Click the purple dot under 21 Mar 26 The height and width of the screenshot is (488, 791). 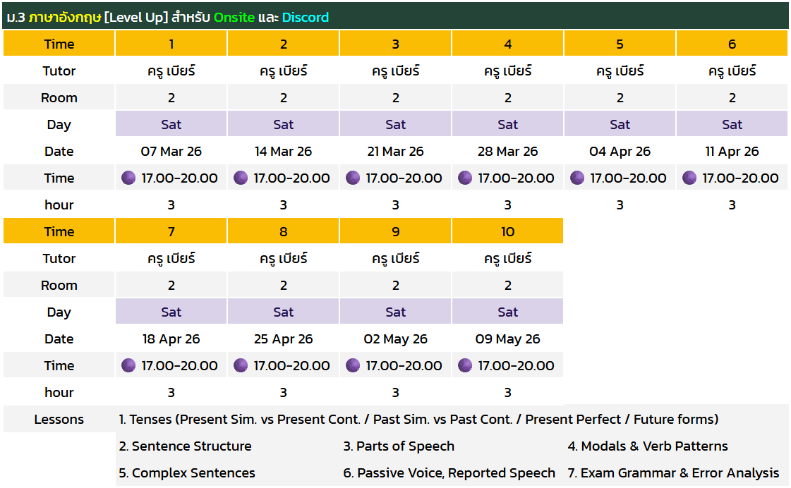pyautogui.click(x=353, y=178)
